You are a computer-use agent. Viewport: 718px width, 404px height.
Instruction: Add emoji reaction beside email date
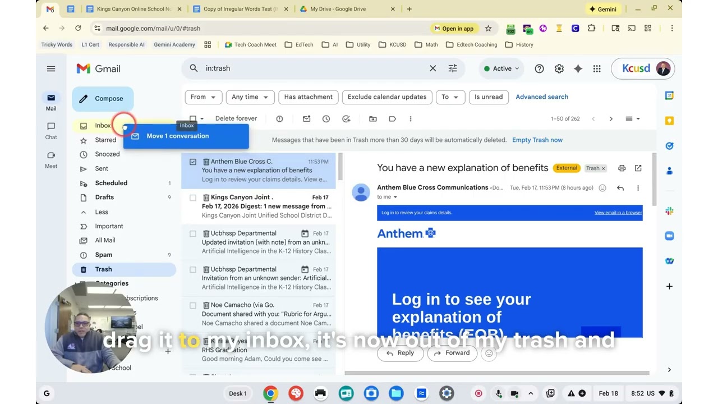pyautogui.click(x=602, y=188)
